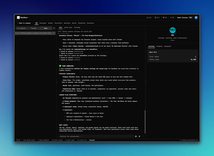Image resolution: width=214 pixels, height=156 pixels.
Task: Open the mealmuse site link in status bar
Action: point(189,140)
